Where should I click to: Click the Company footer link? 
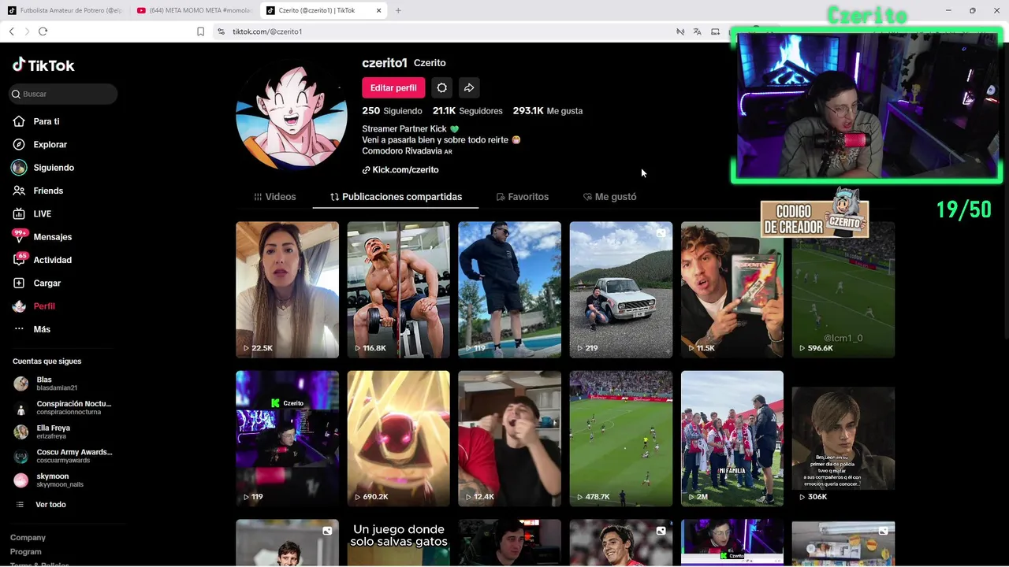click(28, 537)
